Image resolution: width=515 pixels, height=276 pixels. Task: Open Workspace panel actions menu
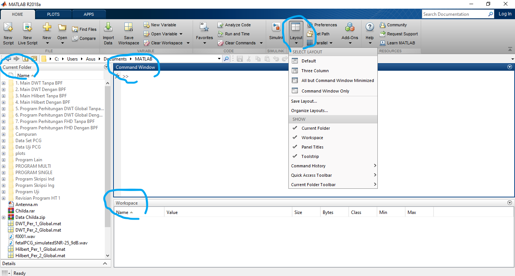(x=510, y=203)
